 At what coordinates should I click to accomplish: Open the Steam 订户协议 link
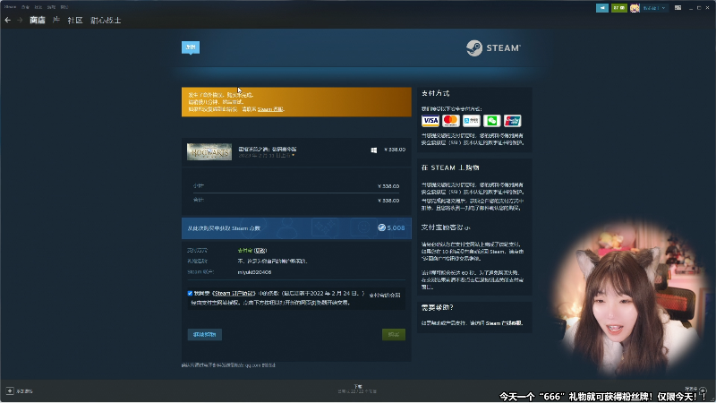pos(234,294)
